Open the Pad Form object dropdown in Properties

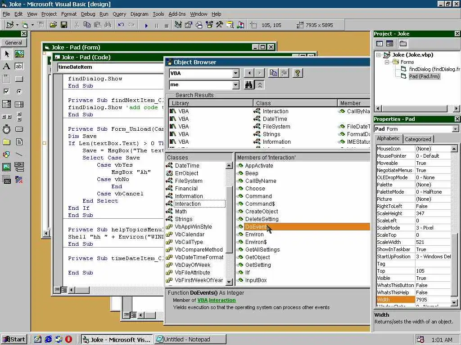[456, 129]
